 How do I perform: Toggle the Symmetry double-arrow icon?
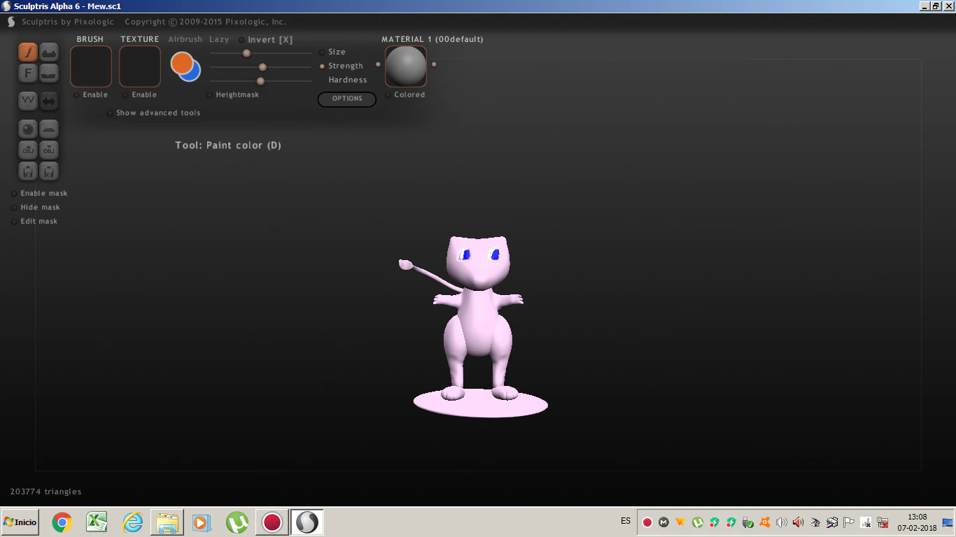point(49,101)
